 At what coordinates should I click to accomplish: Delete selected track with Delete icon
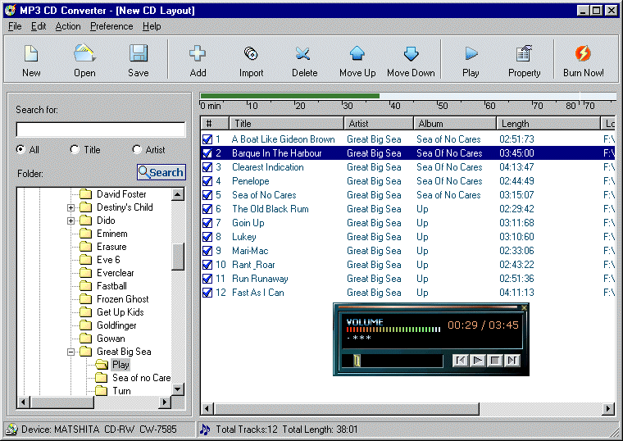tap(304, 60)
